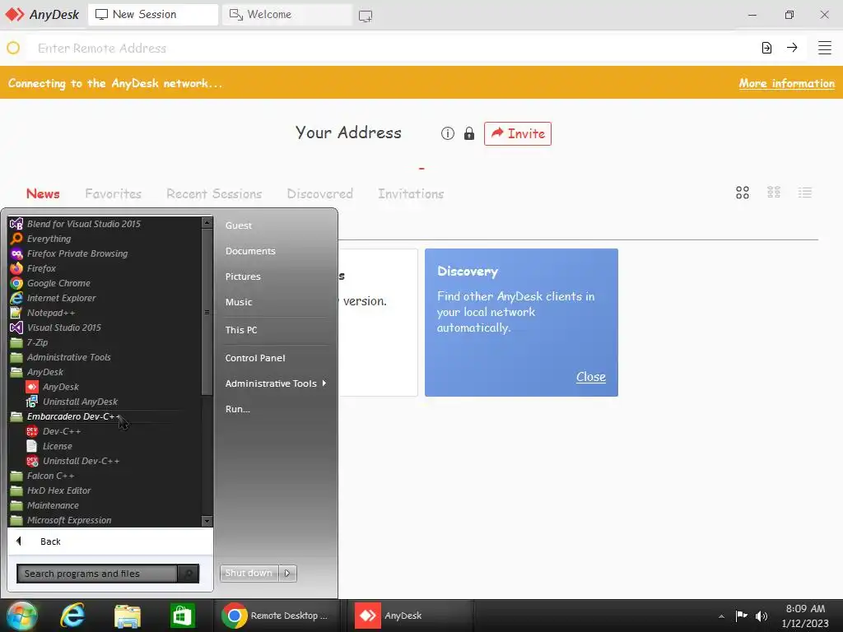Launch Dev-C++ from Embarcadero folder
The height and width of the screenshot is (632, 843).
61,431
